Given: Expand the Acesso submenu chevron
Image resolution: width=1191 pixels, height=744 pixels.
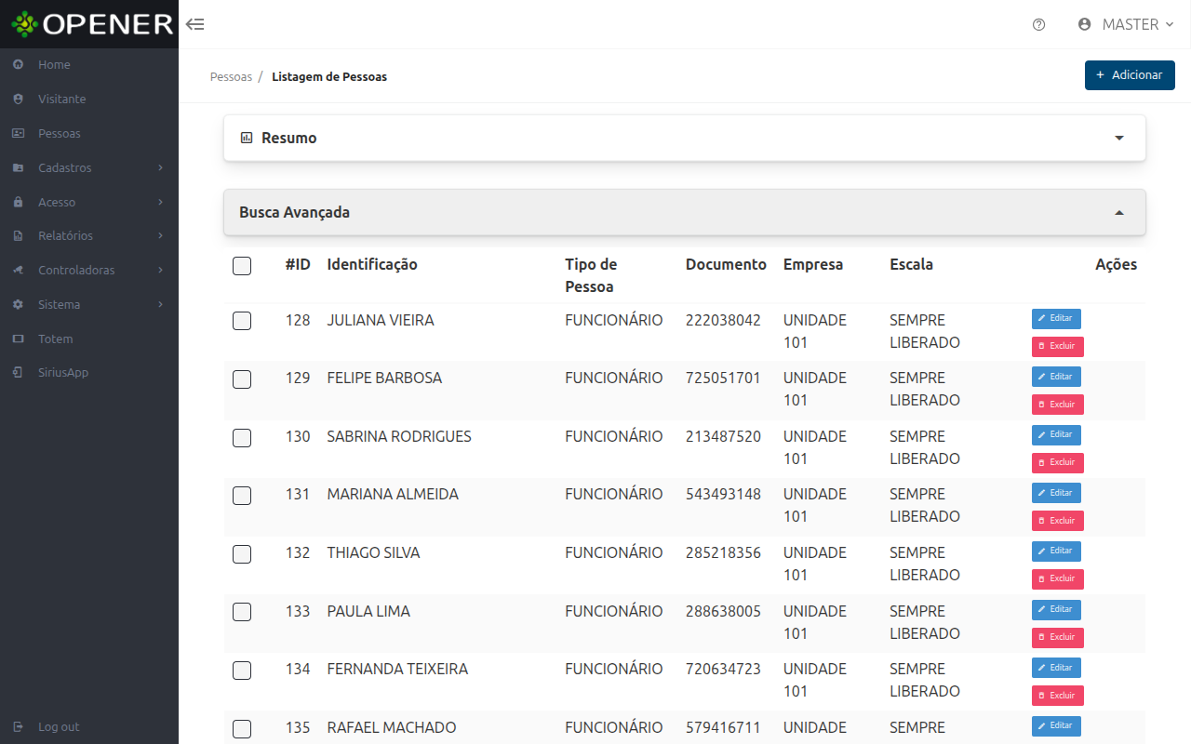Looking at the screenshot, I should (160, 202).
